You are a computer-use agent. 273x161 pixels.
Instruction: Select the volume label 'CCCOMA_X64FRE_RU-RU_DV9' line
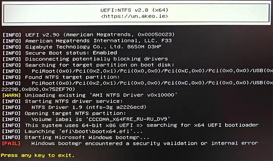(101, 119)
